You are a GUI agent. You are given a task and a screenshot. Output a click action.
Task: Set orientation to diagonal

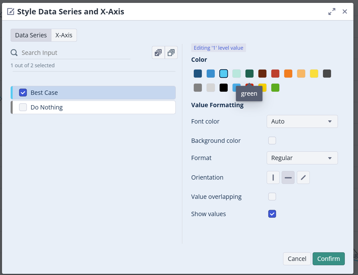click(303, 178)
